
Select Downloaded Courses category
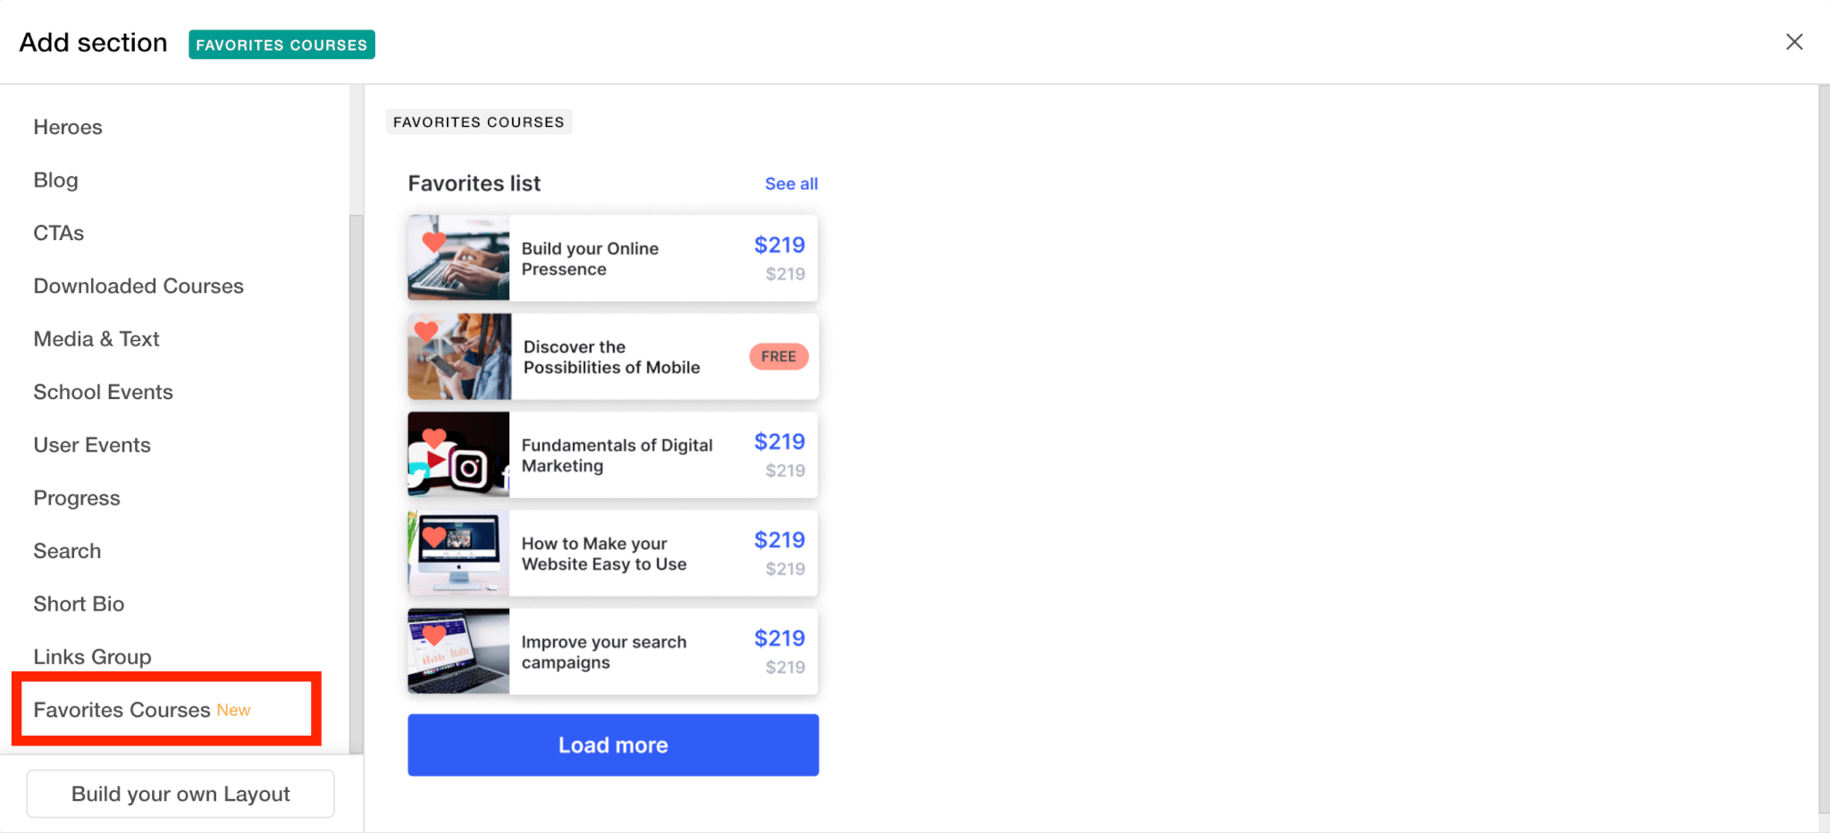click(x=139, y=286)
